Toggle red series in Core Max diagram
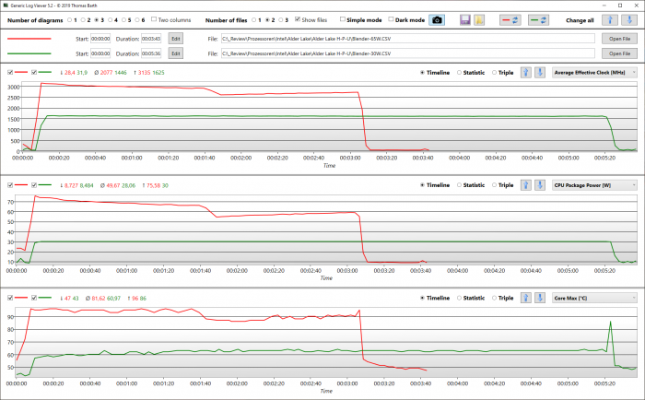Screen dimensions: 645x400 [10, 298]
